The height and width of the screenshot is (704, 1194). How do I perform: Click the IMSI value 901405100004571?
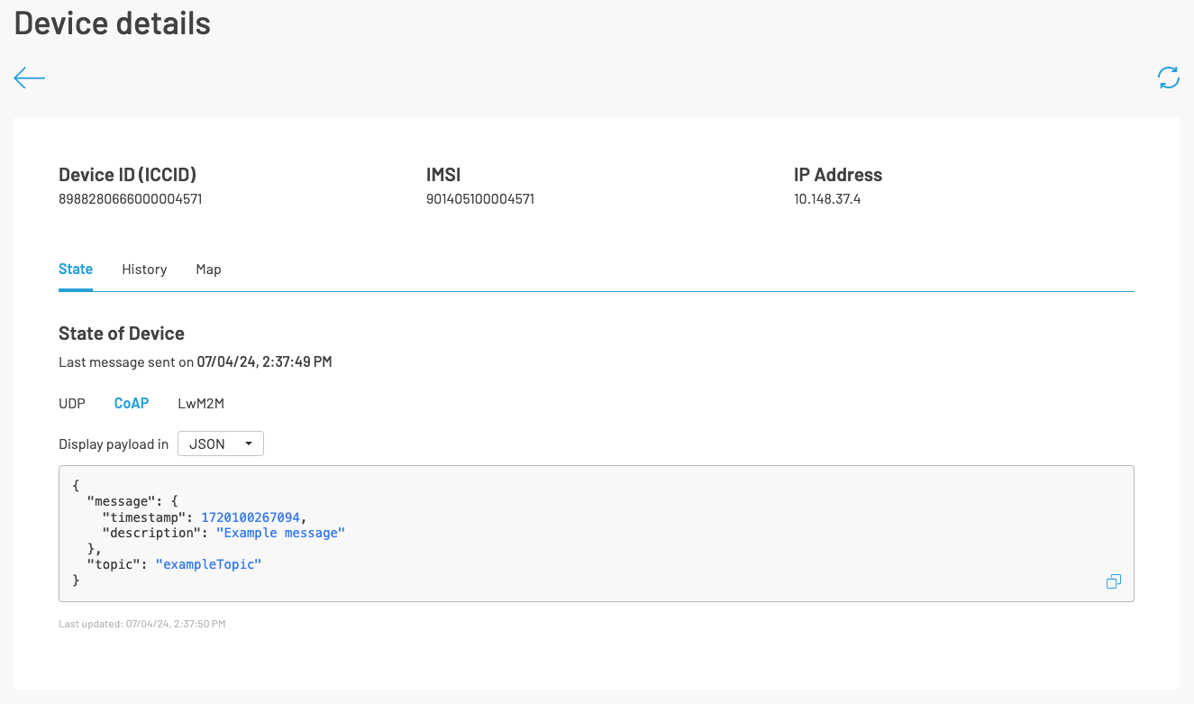tap(480, 199)
